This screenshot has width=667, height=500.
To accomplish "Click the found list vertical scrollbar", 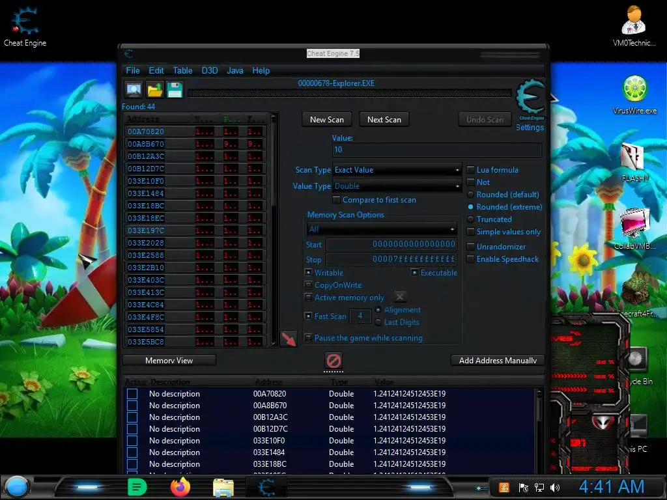I will [x=274, y=230].
